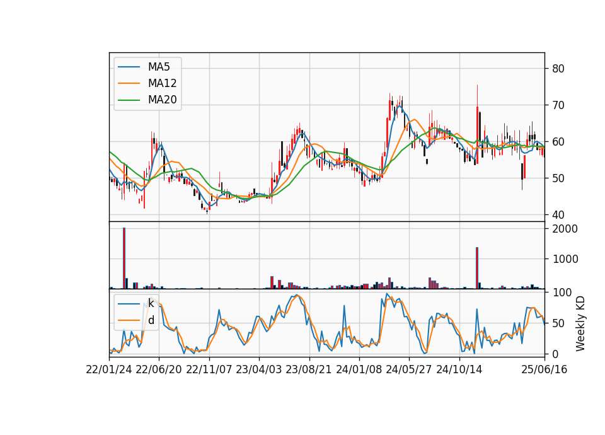
Task: Click the late-2024 volume spike bar
Action: tap(477, 268)
